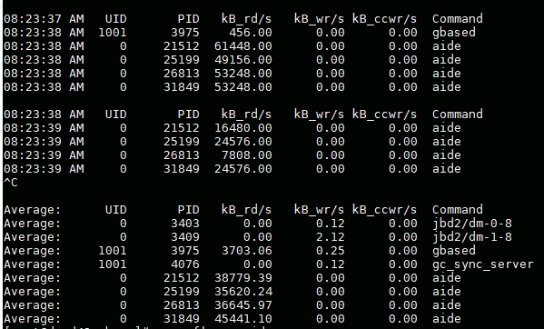
Task: Select the 49156.00 read rate value
Action: [x=242, y=60]
